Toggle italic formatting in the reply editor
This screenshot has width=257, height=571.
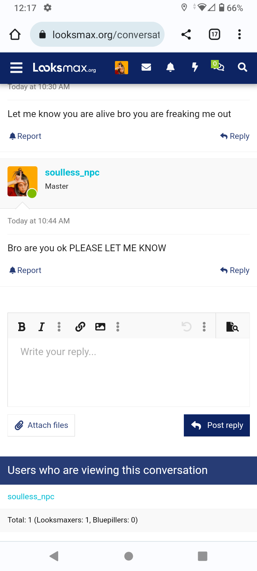click(x=41, y=327)
